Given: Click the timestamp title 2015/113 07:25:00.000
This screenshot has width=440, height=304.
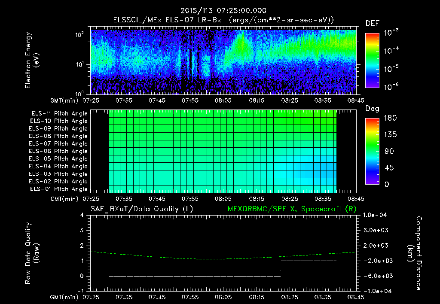Looking at the screenshot, I should [x=223, y=11].
